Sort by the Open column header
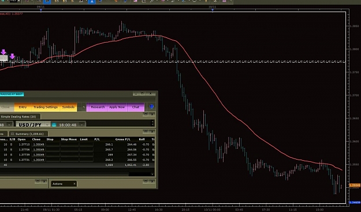Image resolution: width=361 pixels, height=212 pixels. point(21,139)
